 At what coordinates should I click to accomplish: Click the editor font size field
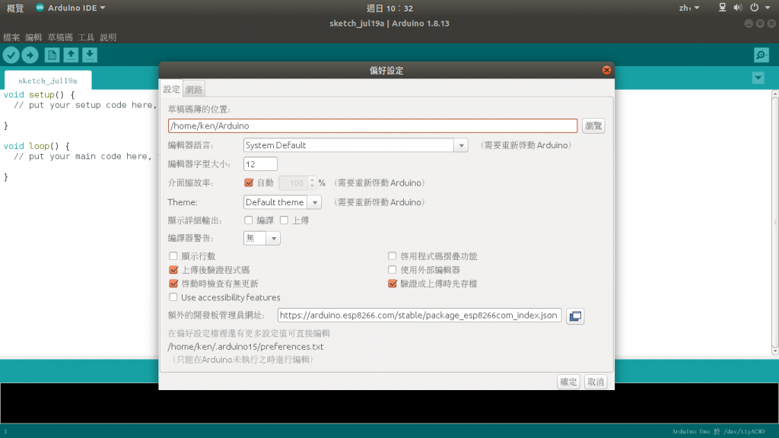pyautogui.click(x=260, y=164)
